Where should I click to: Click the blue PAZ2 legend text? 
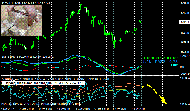160,62
